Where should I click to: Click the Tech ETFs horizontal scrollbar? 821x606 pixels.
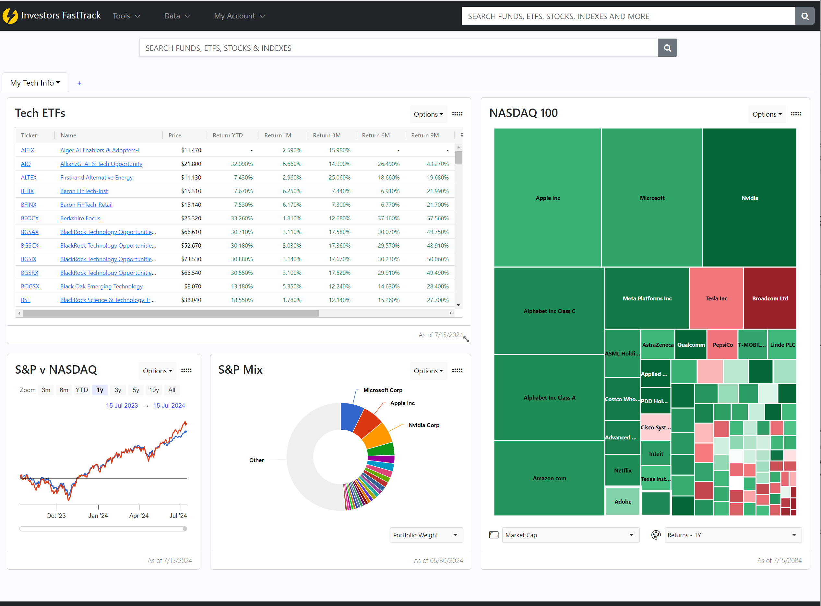point(171,313)
